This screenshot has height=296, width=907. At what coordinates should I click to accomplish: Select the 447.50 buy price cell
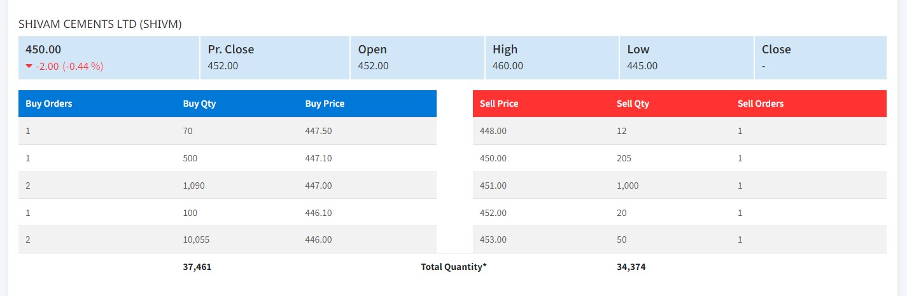coord(318,131)
